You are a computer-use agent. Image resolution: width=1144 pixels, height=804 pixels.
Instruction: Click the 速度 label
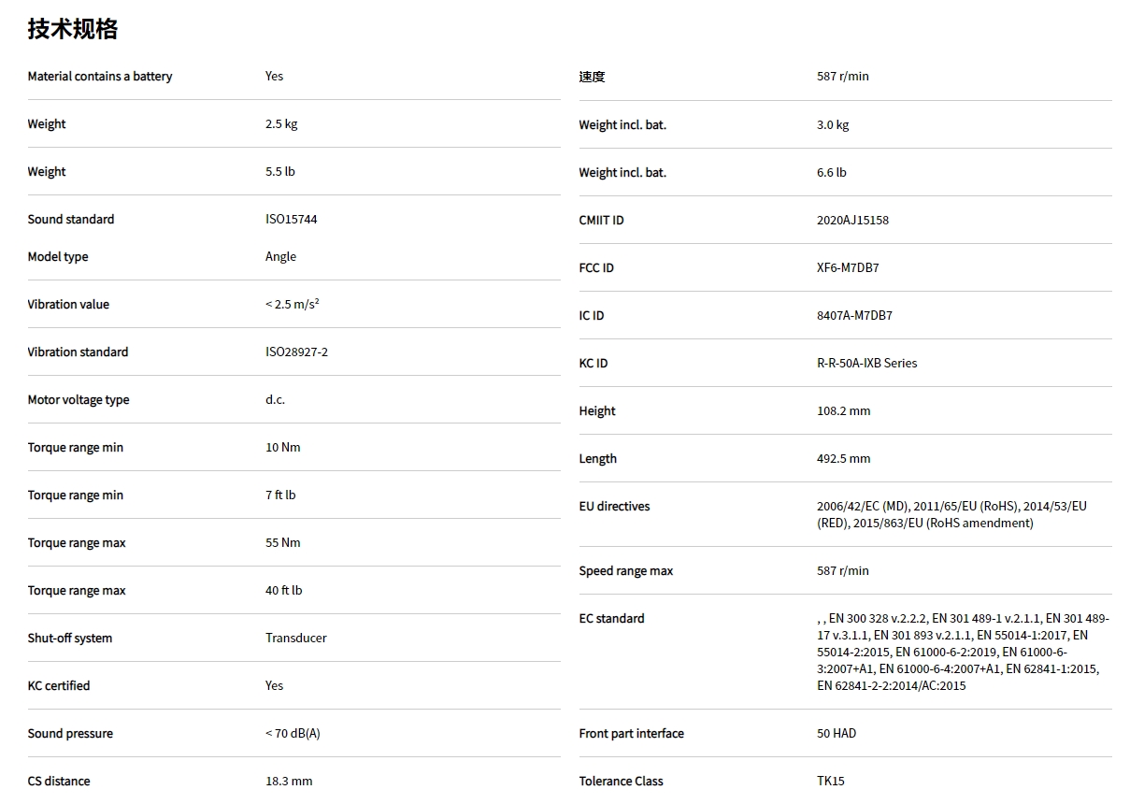[592, 77]
